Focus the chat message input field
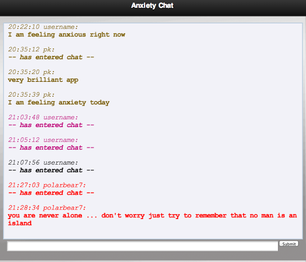The height and width of the screenshot is (262, 306). [x=142, y=246]
